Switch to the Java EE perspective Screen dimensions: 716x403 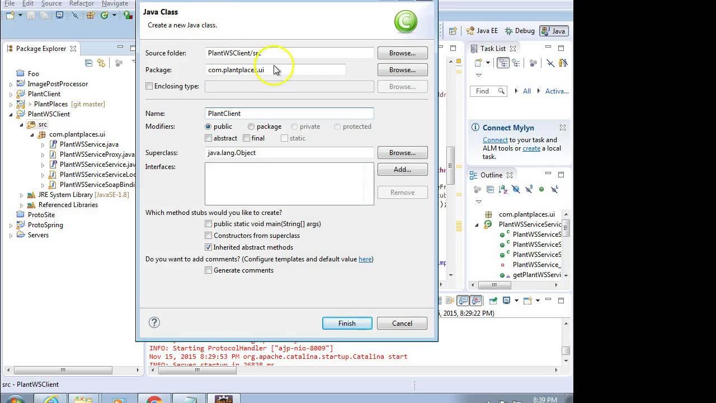click(x=482, y=31)
